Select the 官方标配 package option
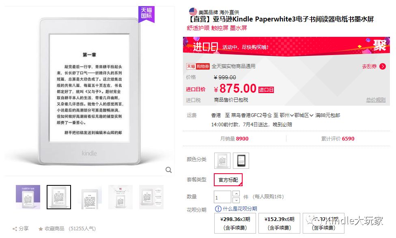Image resolution: width=396 pixels, height=238 pixels. pos(228,180)
